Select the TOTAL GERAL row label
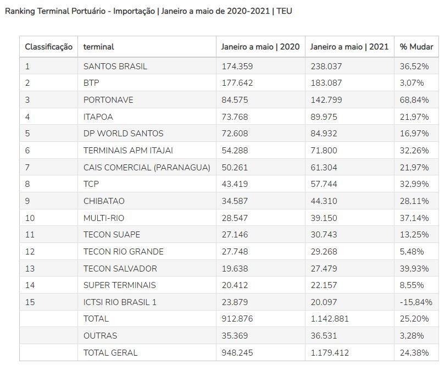 (110, 353)
